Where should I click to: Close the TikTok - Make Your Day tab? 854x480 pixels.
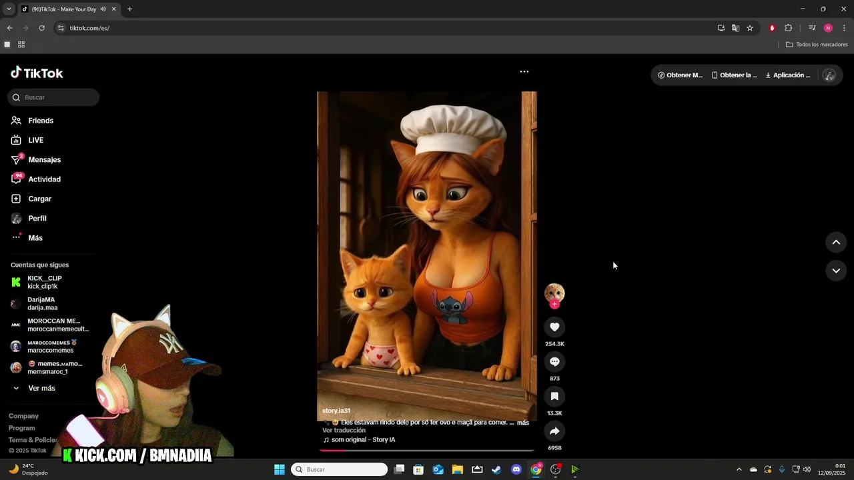pyautogui.click(x=114, y=9)
